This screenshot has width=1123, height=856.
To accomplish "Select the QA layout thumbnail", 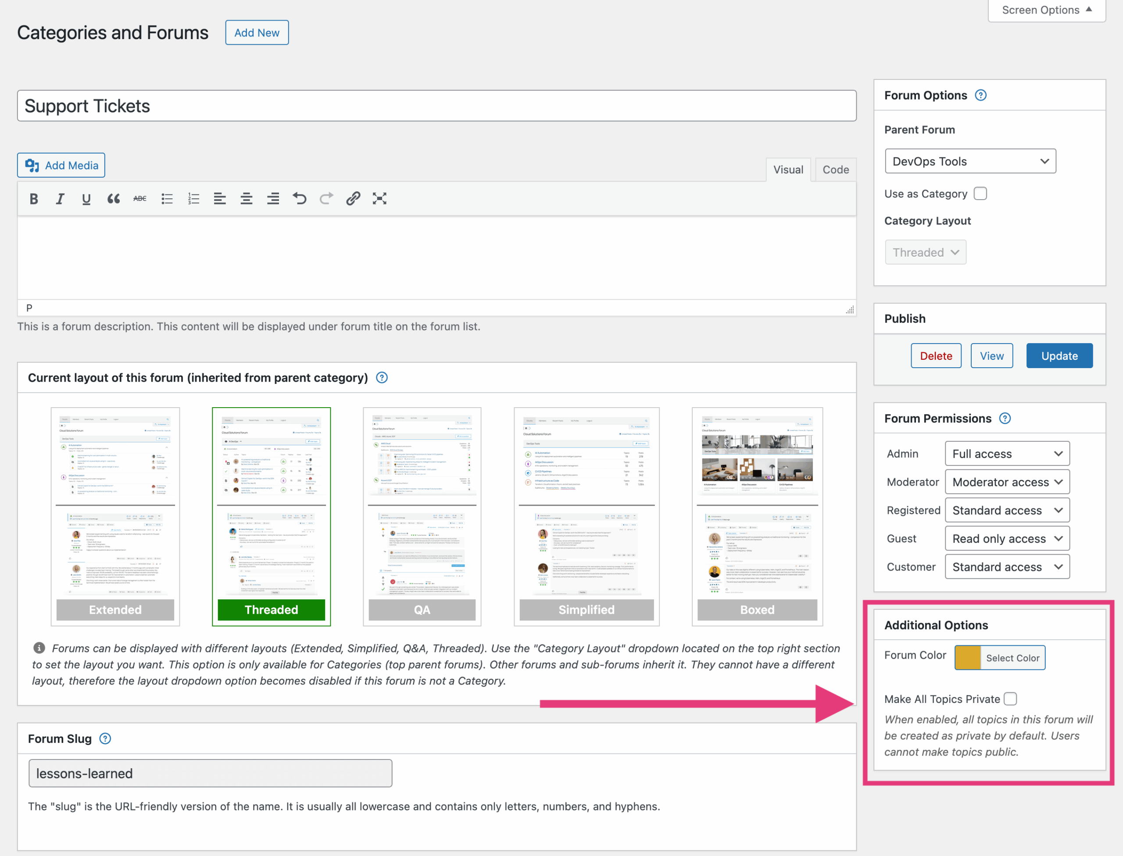I will click(422, 516).
